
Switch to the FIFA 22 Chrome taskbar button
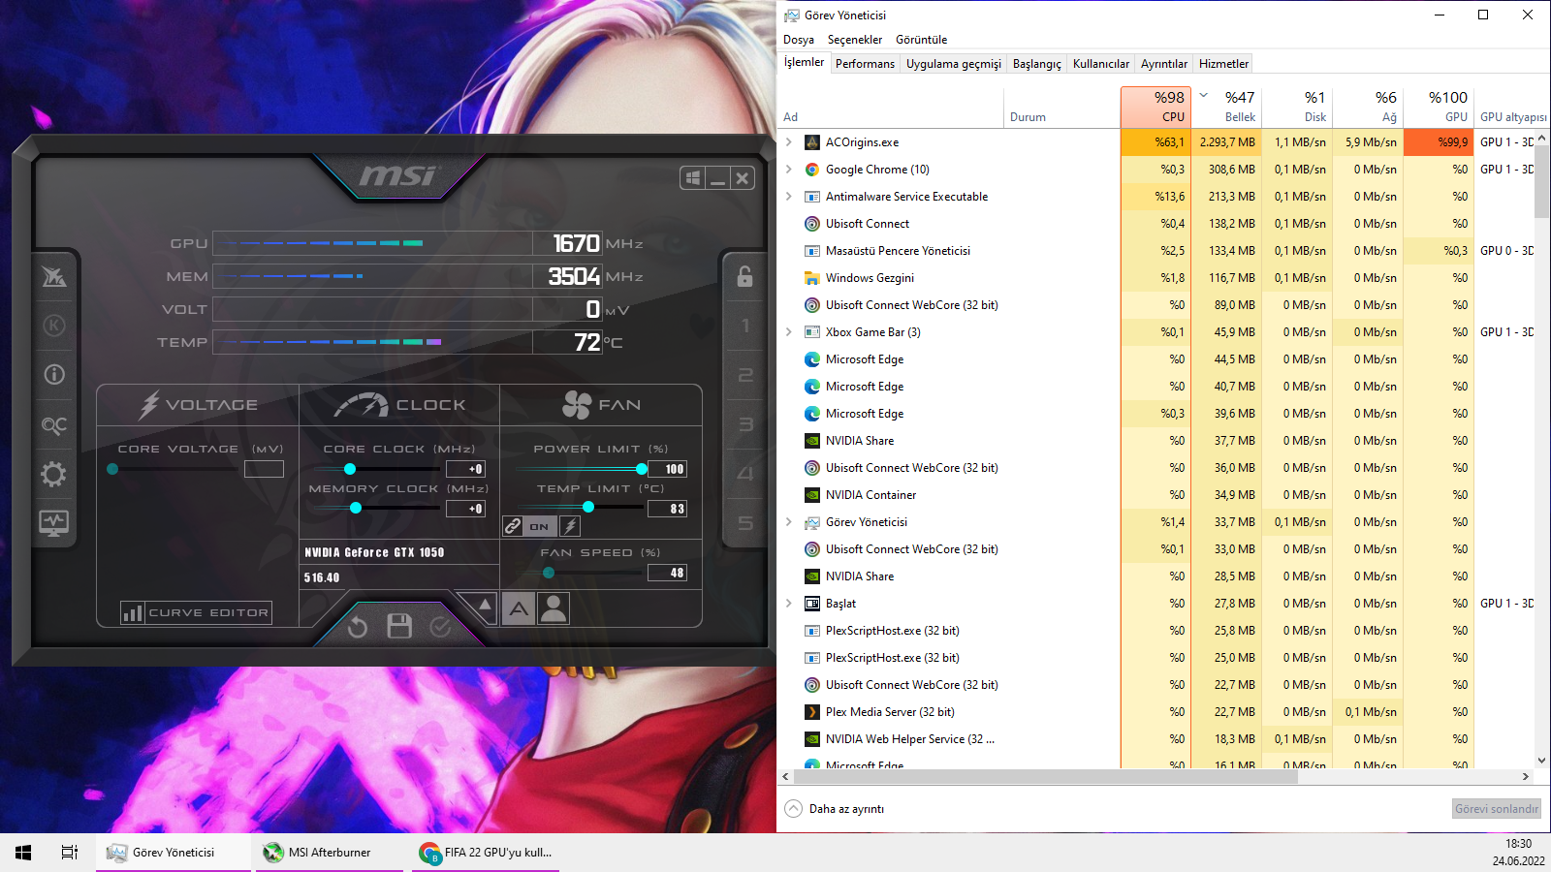pos(488,853)
